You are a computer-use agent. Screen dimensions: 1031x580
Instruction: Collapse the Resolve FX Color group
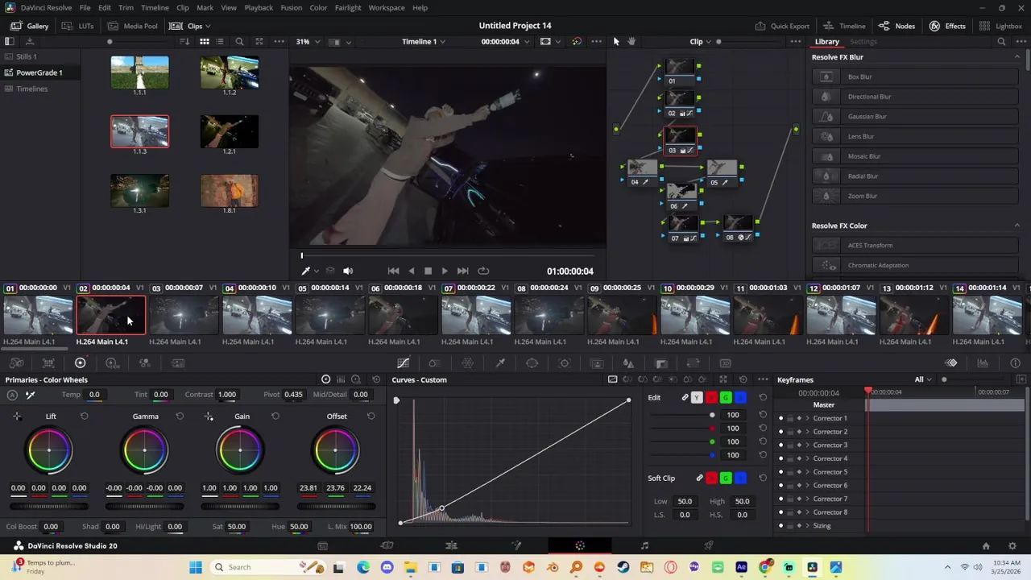click(1017, 226)
